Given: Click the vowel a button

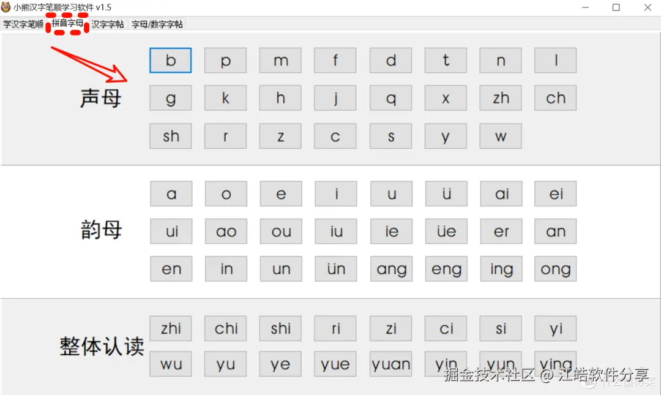Looking at the screenshot, I should tap(171, 194).
